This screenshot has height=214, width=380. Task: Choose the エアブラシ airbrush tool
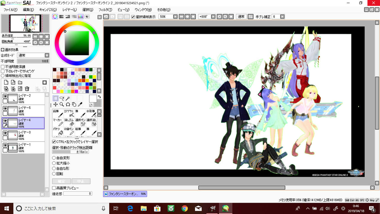click(69, 113)
